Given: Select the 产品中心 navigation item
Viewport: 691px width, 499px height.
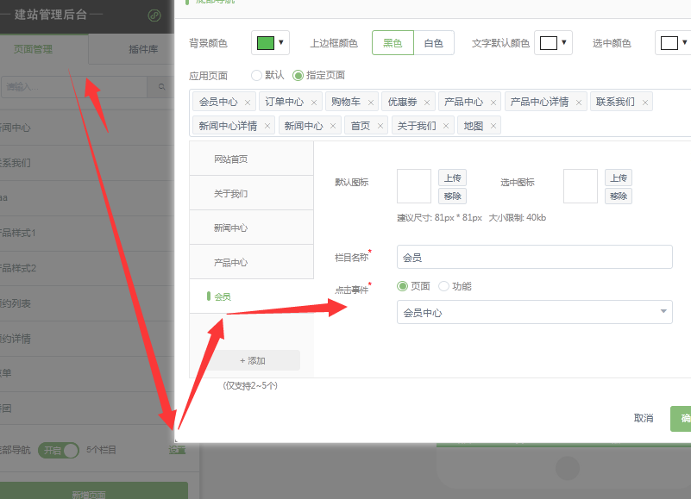Looking at the screenshot, I should click(x=230, y=262).
